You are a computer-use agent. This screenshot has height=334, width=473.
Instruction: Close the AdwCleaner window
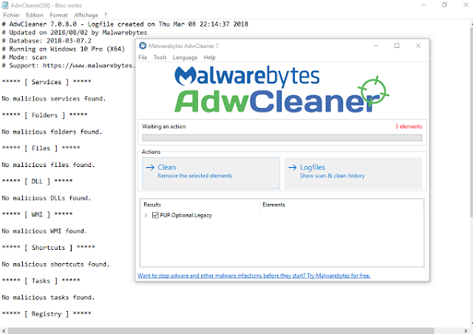(418, 46)
